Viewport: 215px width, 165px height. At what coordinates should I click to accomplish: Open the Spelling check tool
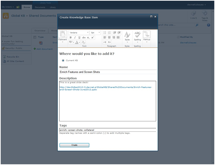pos(137,35)
